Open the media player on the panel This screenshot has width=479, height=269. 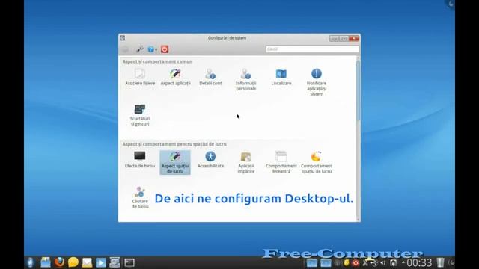click(101, 262)
